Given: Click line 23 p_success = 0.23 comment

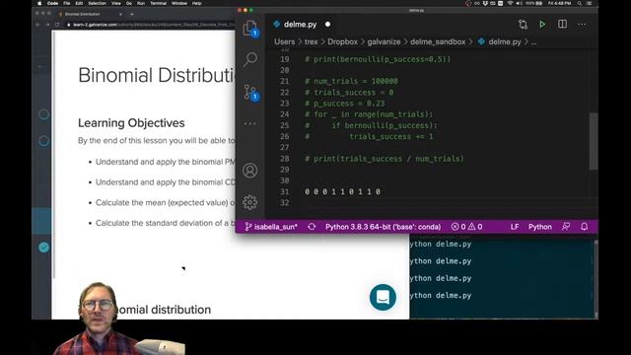Looking at the screenshot, I should click(344, 104).
